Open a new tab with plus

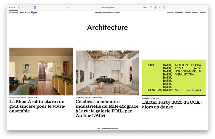[x=160, y=7]
